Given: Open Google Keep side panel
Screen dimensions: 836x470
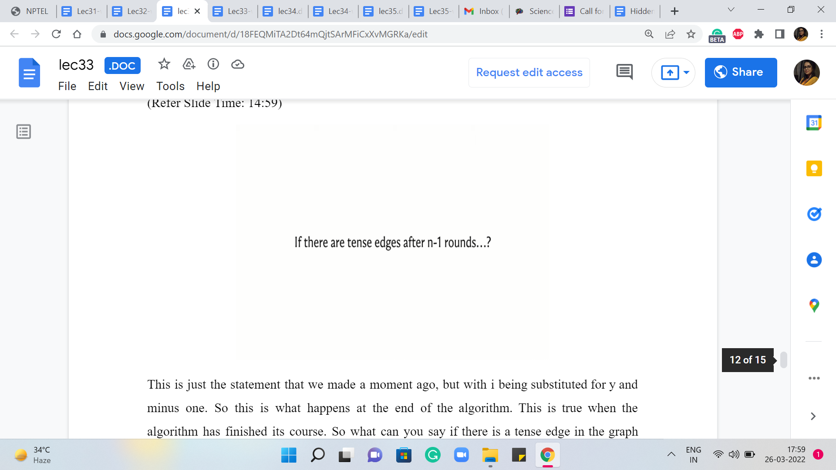Looking at the screenshot, I should click(814, 168).
